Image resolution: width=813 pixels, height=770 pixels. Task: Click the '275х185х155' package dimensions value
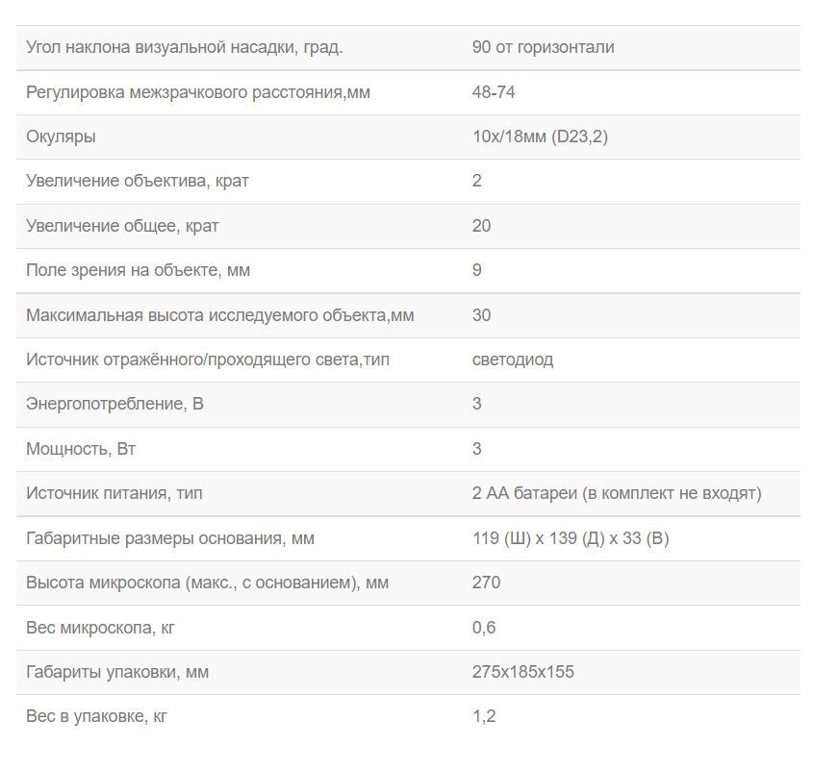[x=523, y=672]
